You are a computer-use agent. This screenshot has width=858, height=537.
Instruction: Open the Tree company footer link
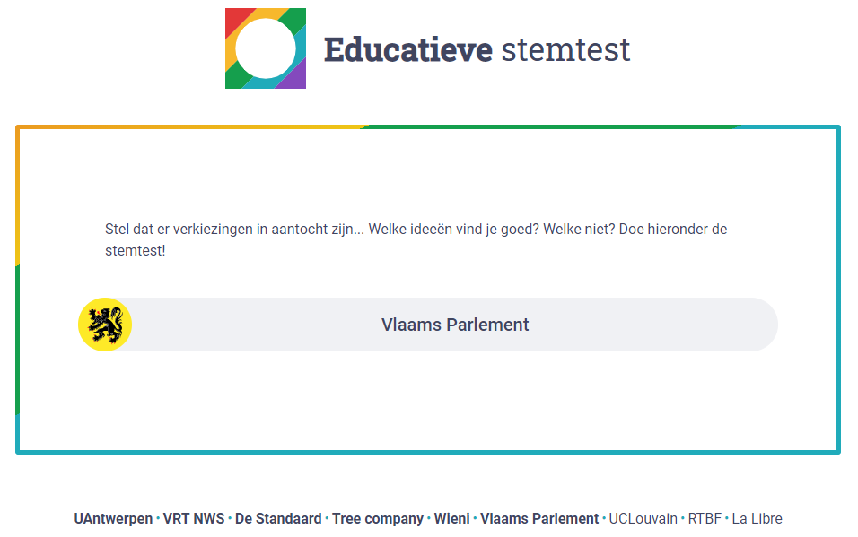(x=378, y=518)
